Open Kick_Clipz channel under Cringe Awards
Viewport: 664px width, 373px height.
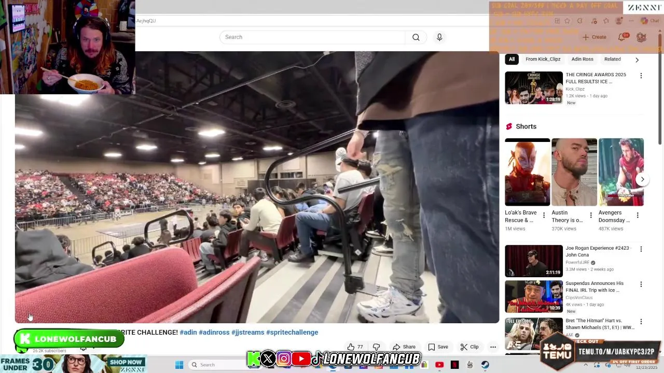[x=575, y=89]
